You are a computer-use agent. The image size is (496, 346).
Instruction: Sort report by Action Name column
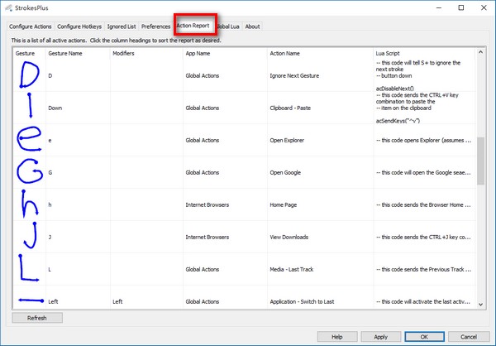[x=284, y=53]
